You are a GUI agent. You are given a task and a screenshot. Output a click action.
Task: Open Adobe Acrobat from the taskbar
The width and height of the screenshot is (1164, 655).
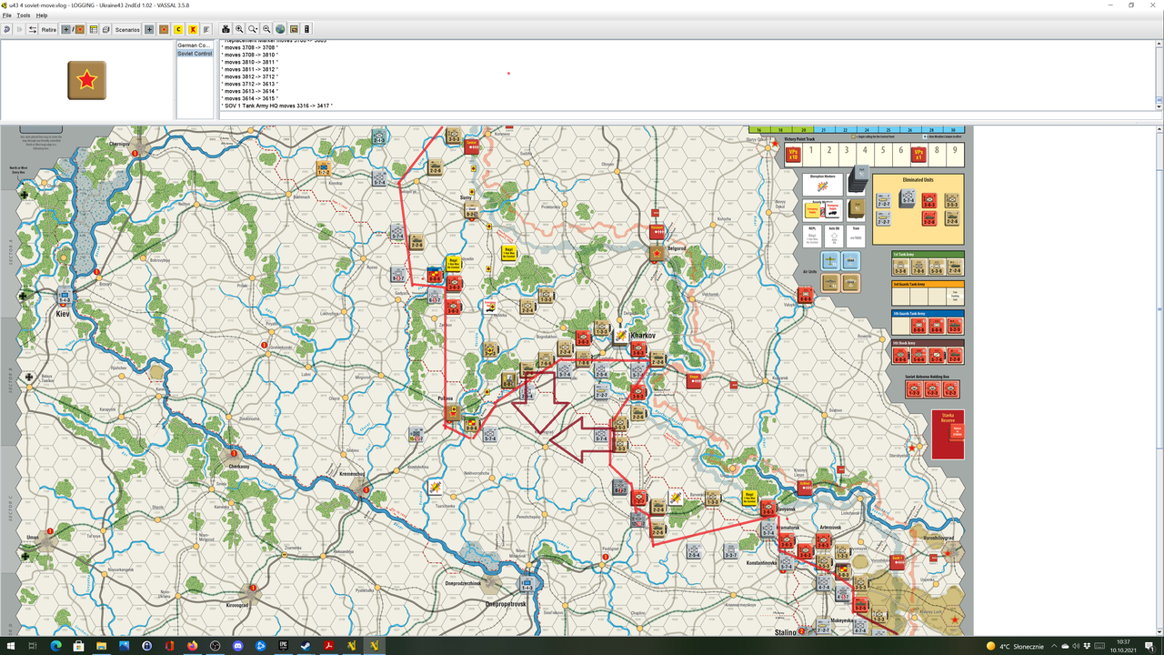pos(328,646)
